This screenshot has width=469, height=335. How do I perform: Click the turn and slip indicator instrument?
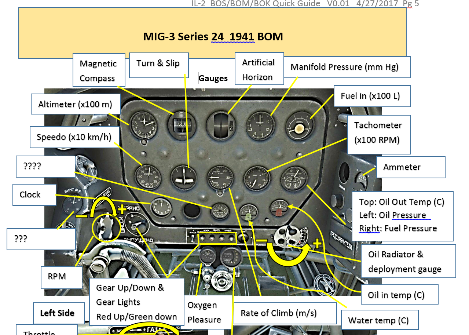(183, 177)
